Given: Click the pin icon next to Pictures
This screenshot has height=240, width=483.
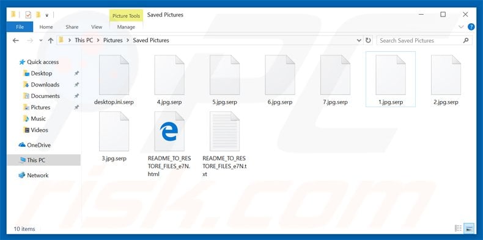Looking at the screenshot, I should (76, 107).
